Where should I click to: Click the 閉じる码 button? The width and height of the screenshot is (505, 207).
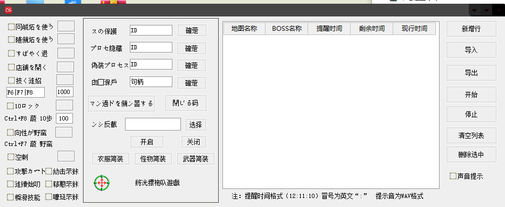click(x=186, y=103)
